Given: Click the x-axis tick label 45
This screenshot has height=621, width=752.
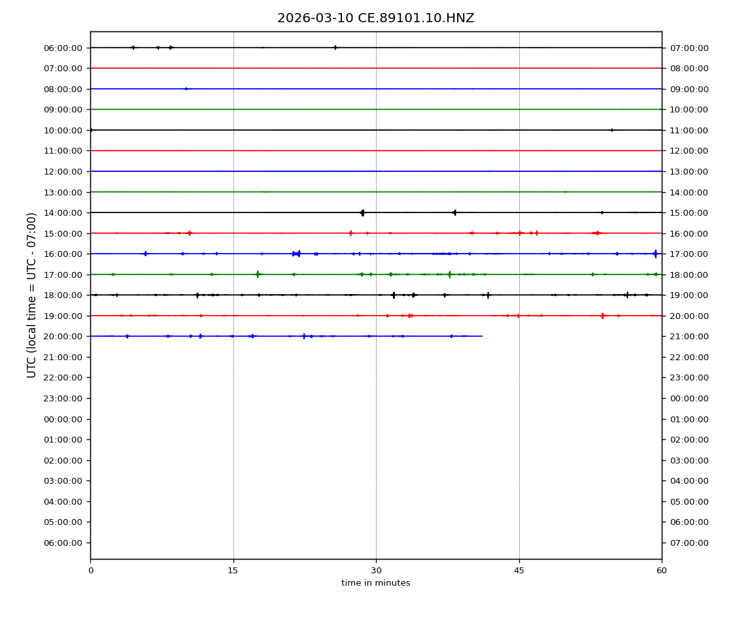Looking at the screenshot, I should (x=519, y=571).
